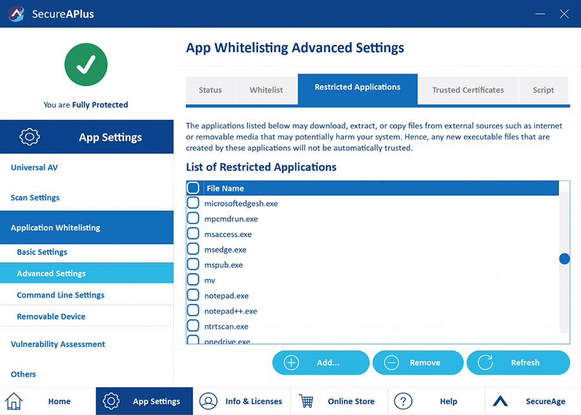The width and height of the screenshot is (581, 415).
Task: Select the mpcmdrun.exe checkbox
Action: [x=193, y=218]
